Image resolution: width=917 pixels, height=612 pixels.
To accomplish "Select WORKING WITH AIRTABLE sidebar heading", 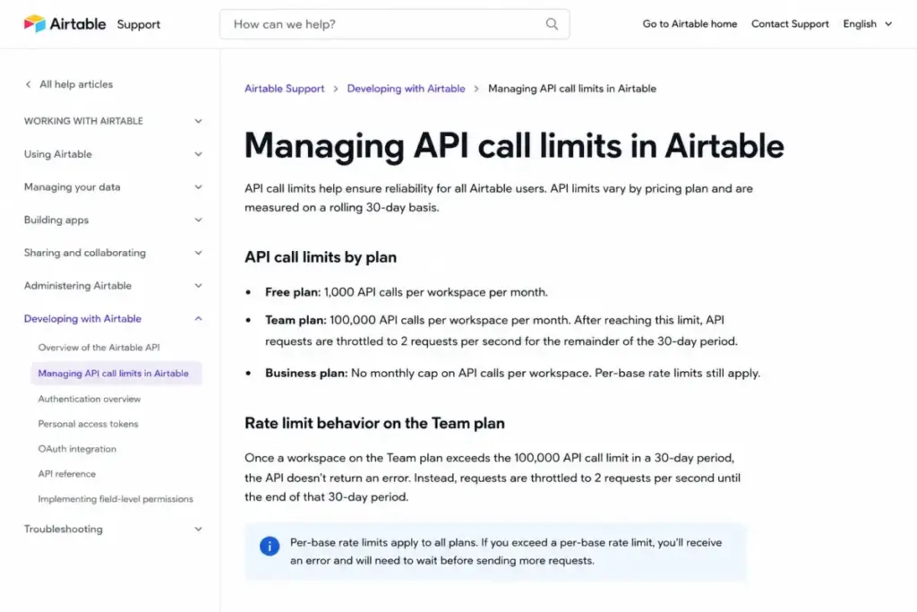I will coord(83,121).
